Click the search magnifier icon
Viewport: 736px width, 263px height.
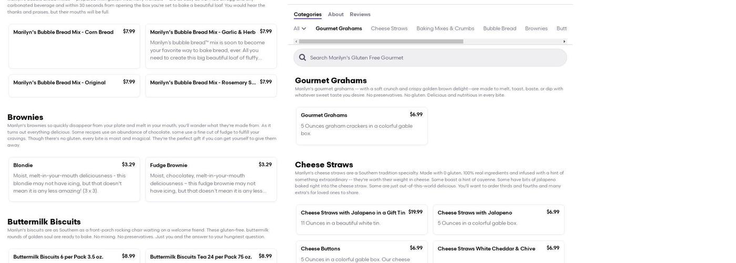(302, 58)
